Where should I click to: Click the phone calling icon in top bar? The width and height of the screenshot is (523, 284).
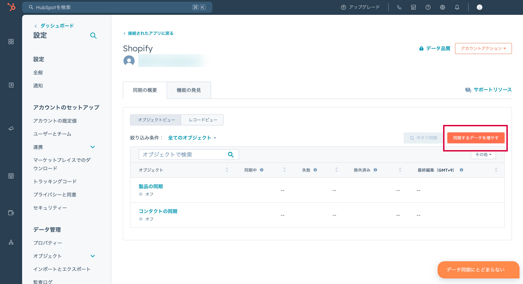(399, 7)
